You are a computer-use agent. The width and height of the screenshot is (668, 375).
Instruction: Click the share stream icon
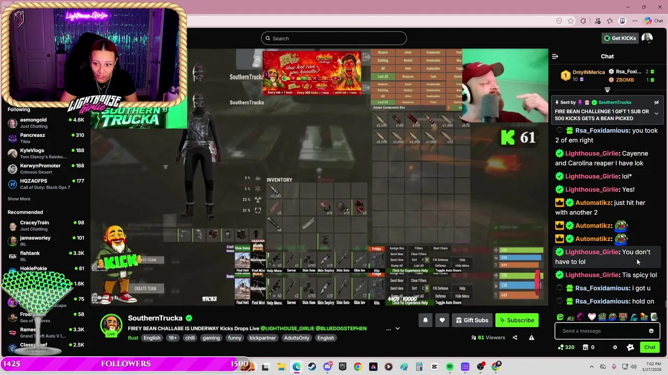(x=515, y=337)
